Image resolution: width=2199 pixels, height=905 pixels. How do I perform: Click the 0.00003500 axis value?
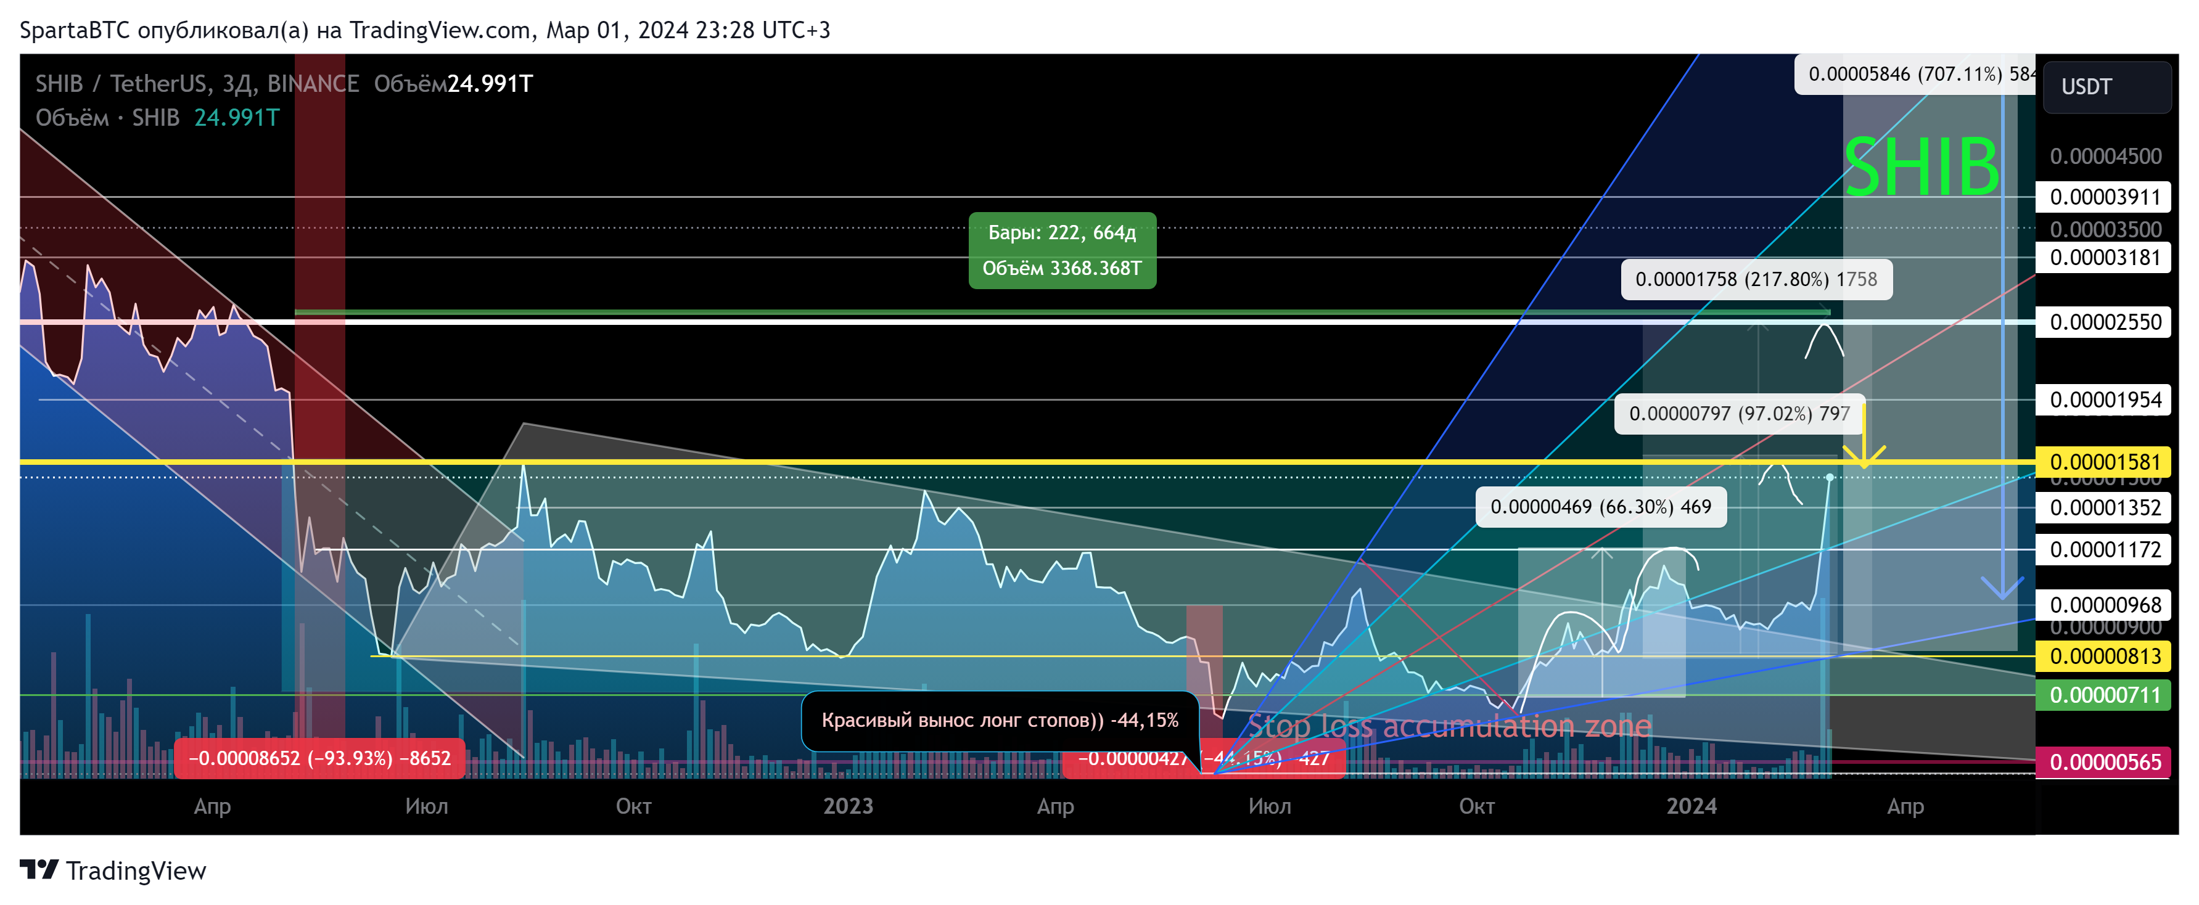[2105, 230]
